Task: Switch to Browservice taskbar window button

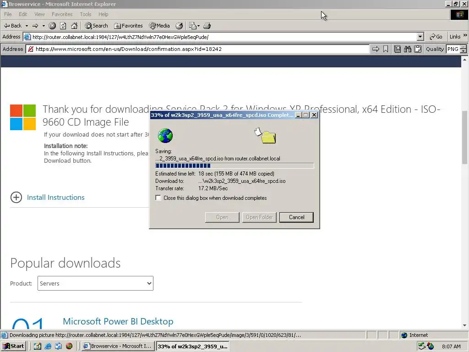Action: click(119, 346)
